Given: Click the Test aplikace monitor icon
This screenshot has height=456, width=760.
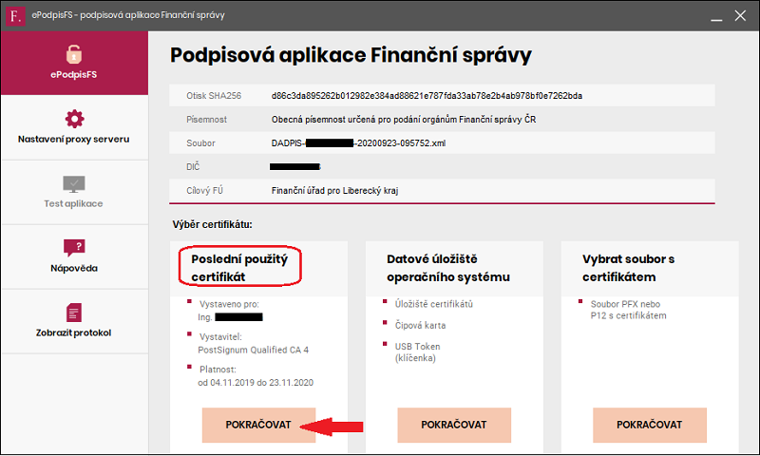Looking at the screenshot, I should click(x=74, y=184).
